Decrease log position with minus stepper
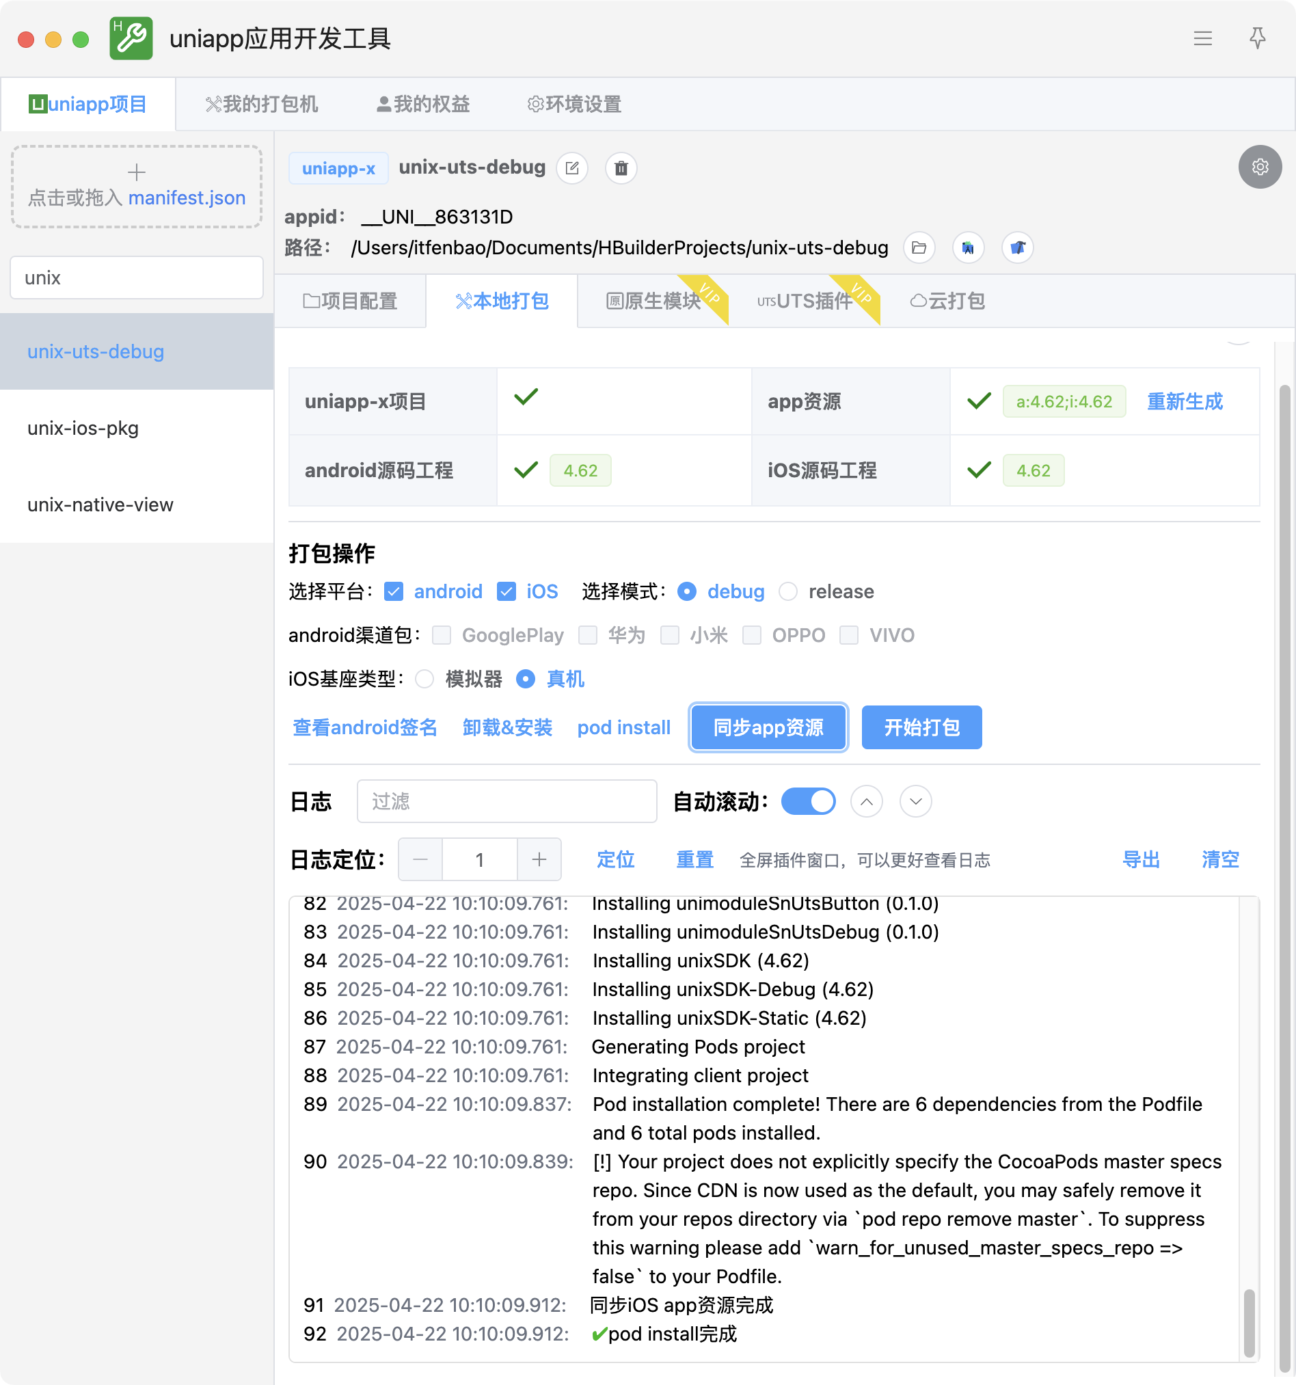1296x1385 pixels. pos(420,860)
